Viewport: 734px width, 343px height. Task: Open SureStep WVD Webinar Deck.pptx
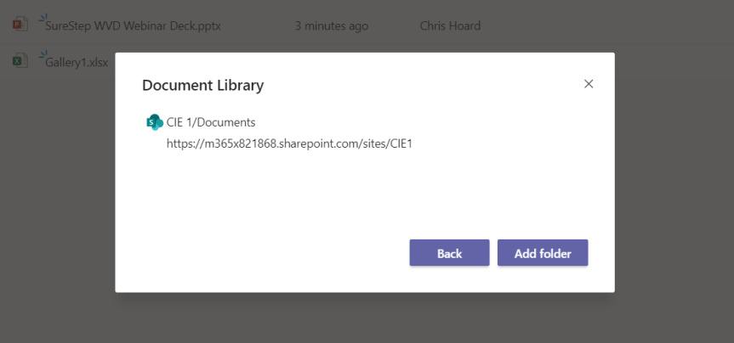[x=134, y=26]
